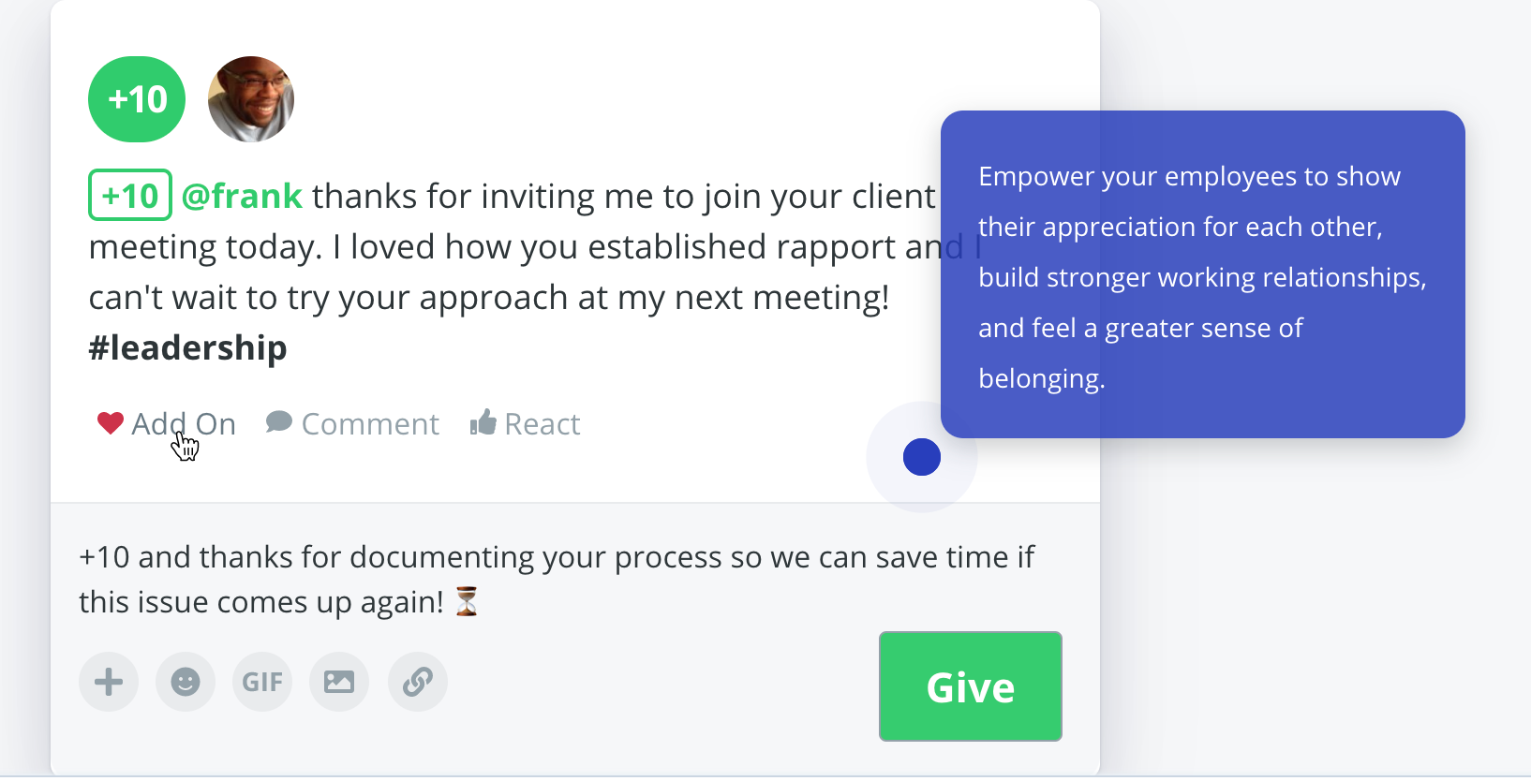Open the @frank mention link
Screen dimensions: 1531x781
(x=242, y=196)
